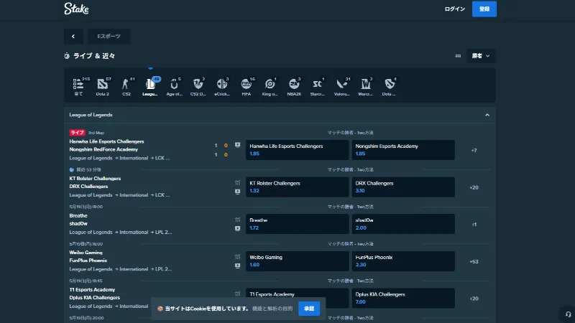Open the Stake logo home link
The width and height of the screenshot is (575, 323).
pyautogui.click(x=76, y=9)
